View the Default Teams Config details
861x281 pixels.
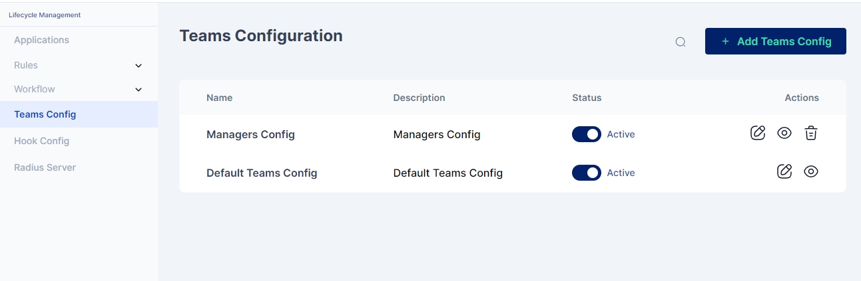click(x=810, y=171)
